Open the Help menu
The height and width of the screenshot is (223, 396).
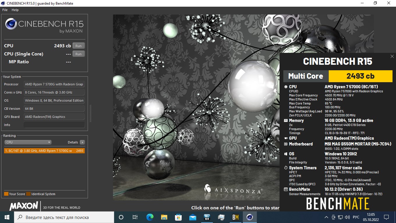click(x=15, y=10)
